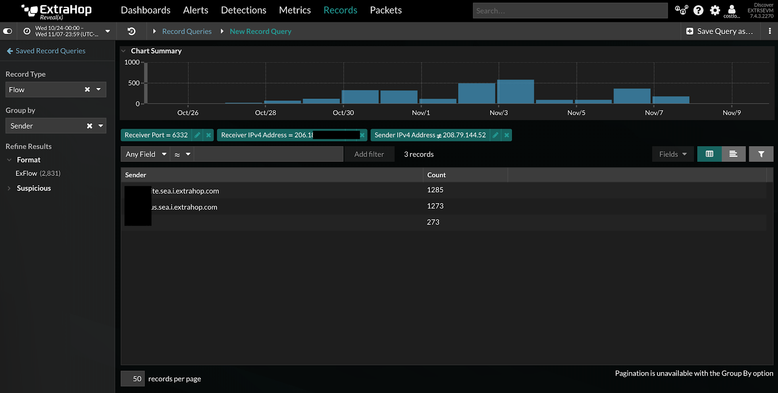Select the te.sea.i.extrahop.com sender row
778x393 pixels.
pos(443,190)
